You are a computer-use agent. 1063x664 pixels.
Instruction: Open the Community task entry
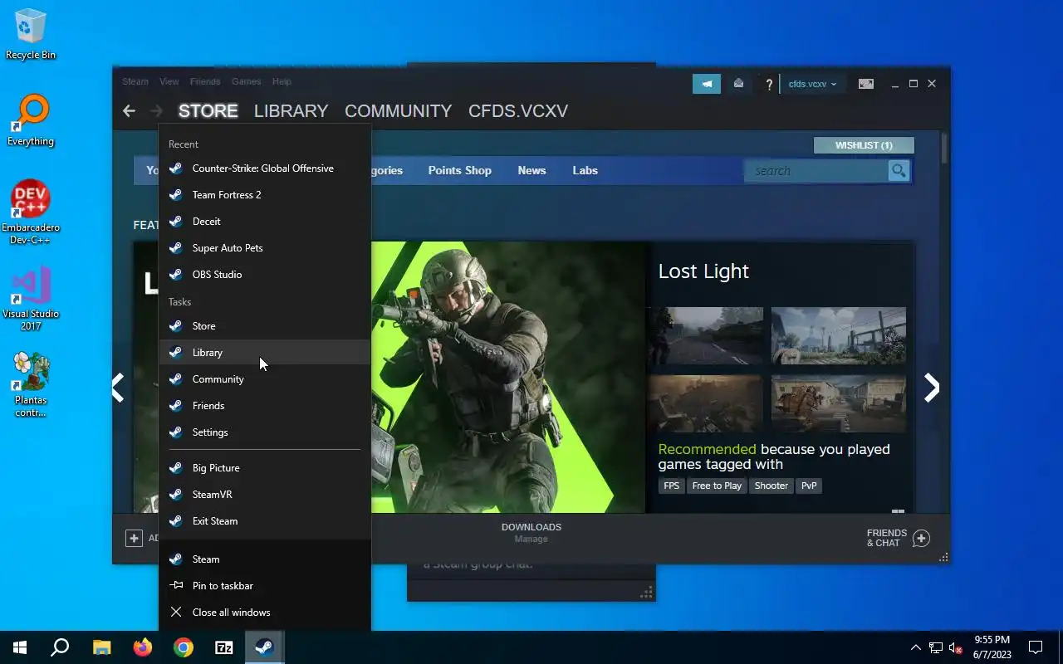click(x=264, y=379)
